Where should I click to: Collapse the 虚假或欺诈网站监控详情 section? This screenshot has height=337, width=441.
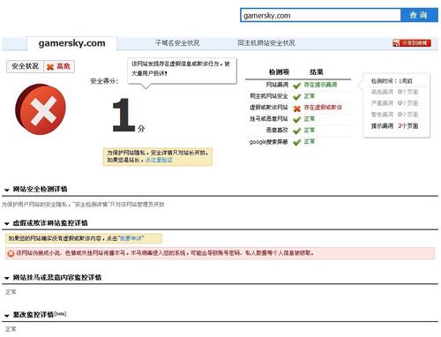coord(7,224)
